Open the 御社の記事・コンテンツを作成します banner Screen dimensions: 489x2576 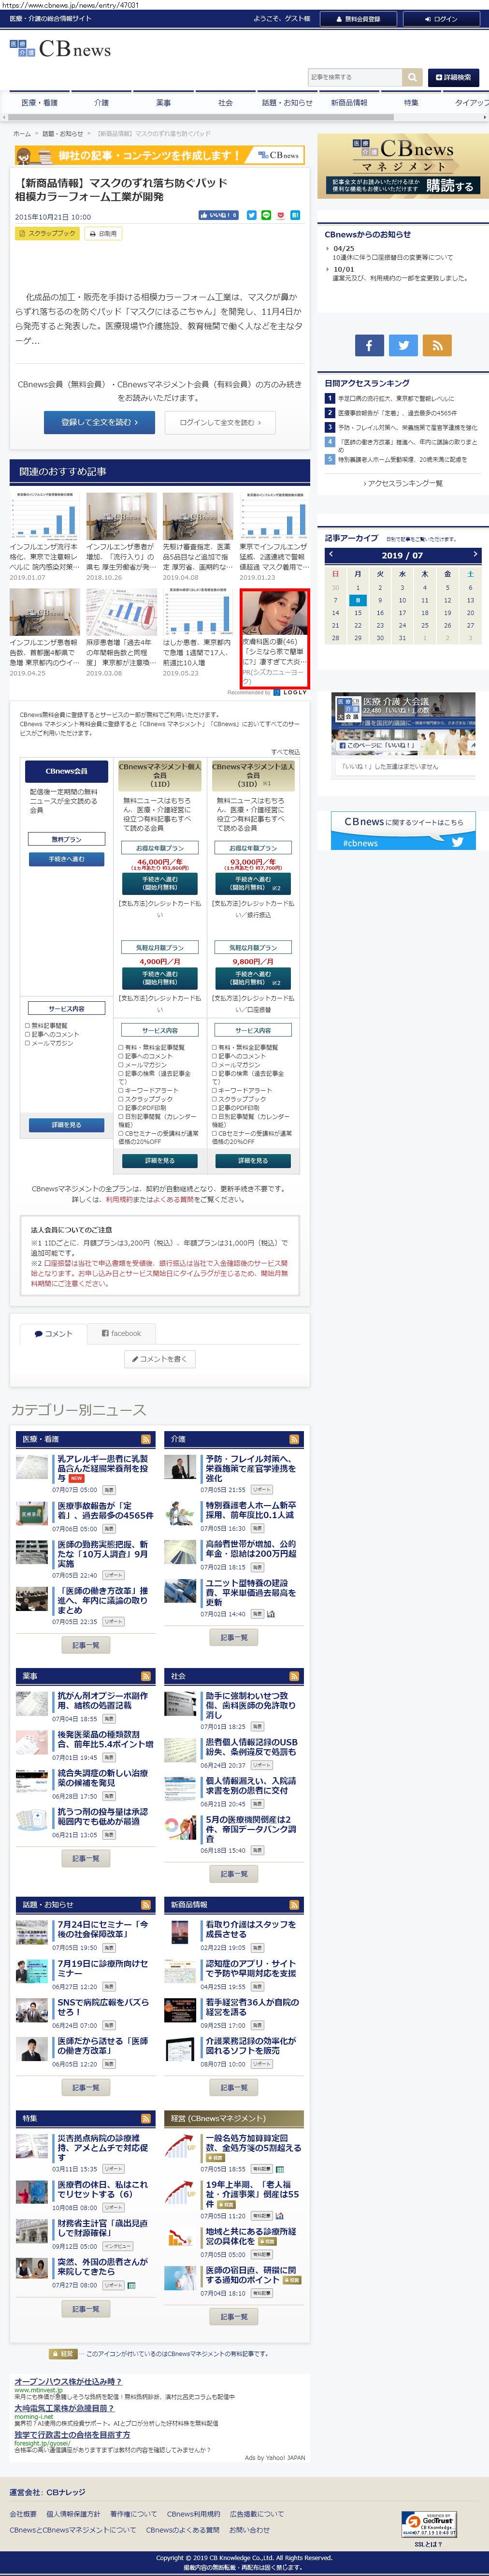(160, 155)
